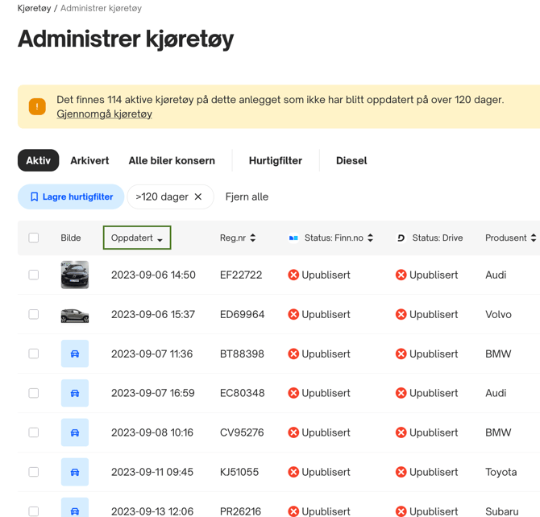540x517 pixels.
Task: Remove the >120 dager filter chip
Action: pyautogui.click(x=198, y=196)
